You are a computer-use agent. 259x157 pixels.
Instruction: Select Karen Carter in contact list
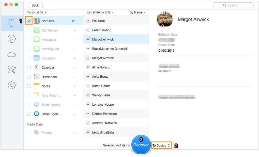click(101, 86)
